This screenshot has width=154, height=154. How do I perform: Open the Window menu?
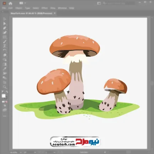pyautogui.click(x=62, y=8)
